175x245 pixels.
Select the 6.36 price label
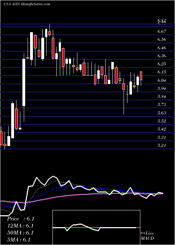pos(162,56)
